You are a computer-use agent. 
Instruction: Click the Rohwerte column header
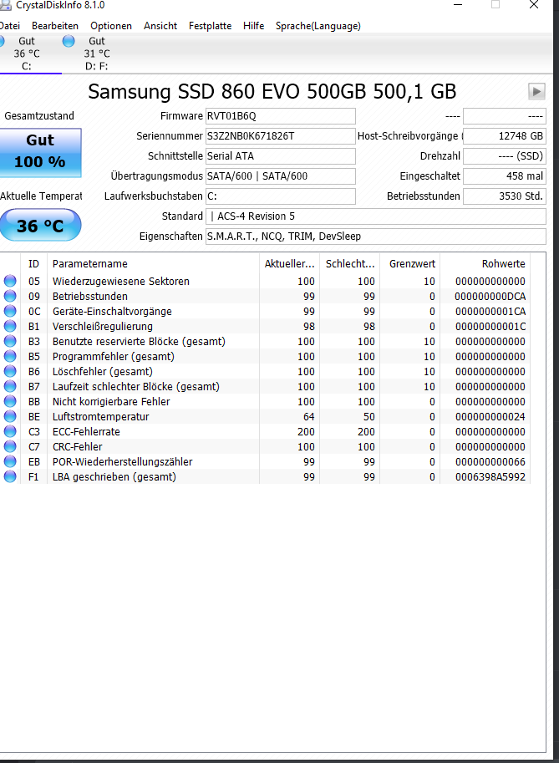point(485,264)
